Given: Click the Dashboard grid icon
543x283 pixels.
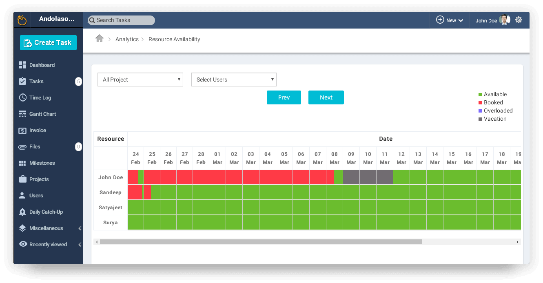Looking at the screenshot, I should [x=22, y=65].
